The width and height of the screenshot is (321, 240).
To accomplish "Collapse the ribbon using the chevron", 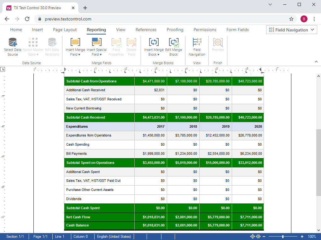I will (x=316, y=62).
